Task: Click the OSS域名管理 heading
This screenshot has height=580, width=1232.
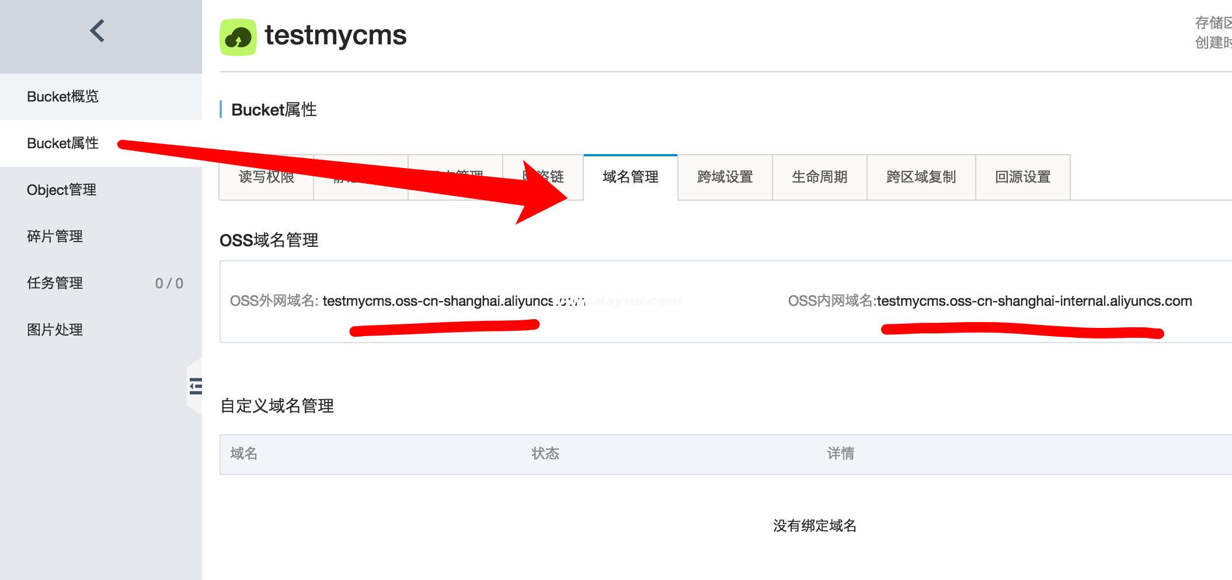Action: pyautogui.click(x=269, y=240)
